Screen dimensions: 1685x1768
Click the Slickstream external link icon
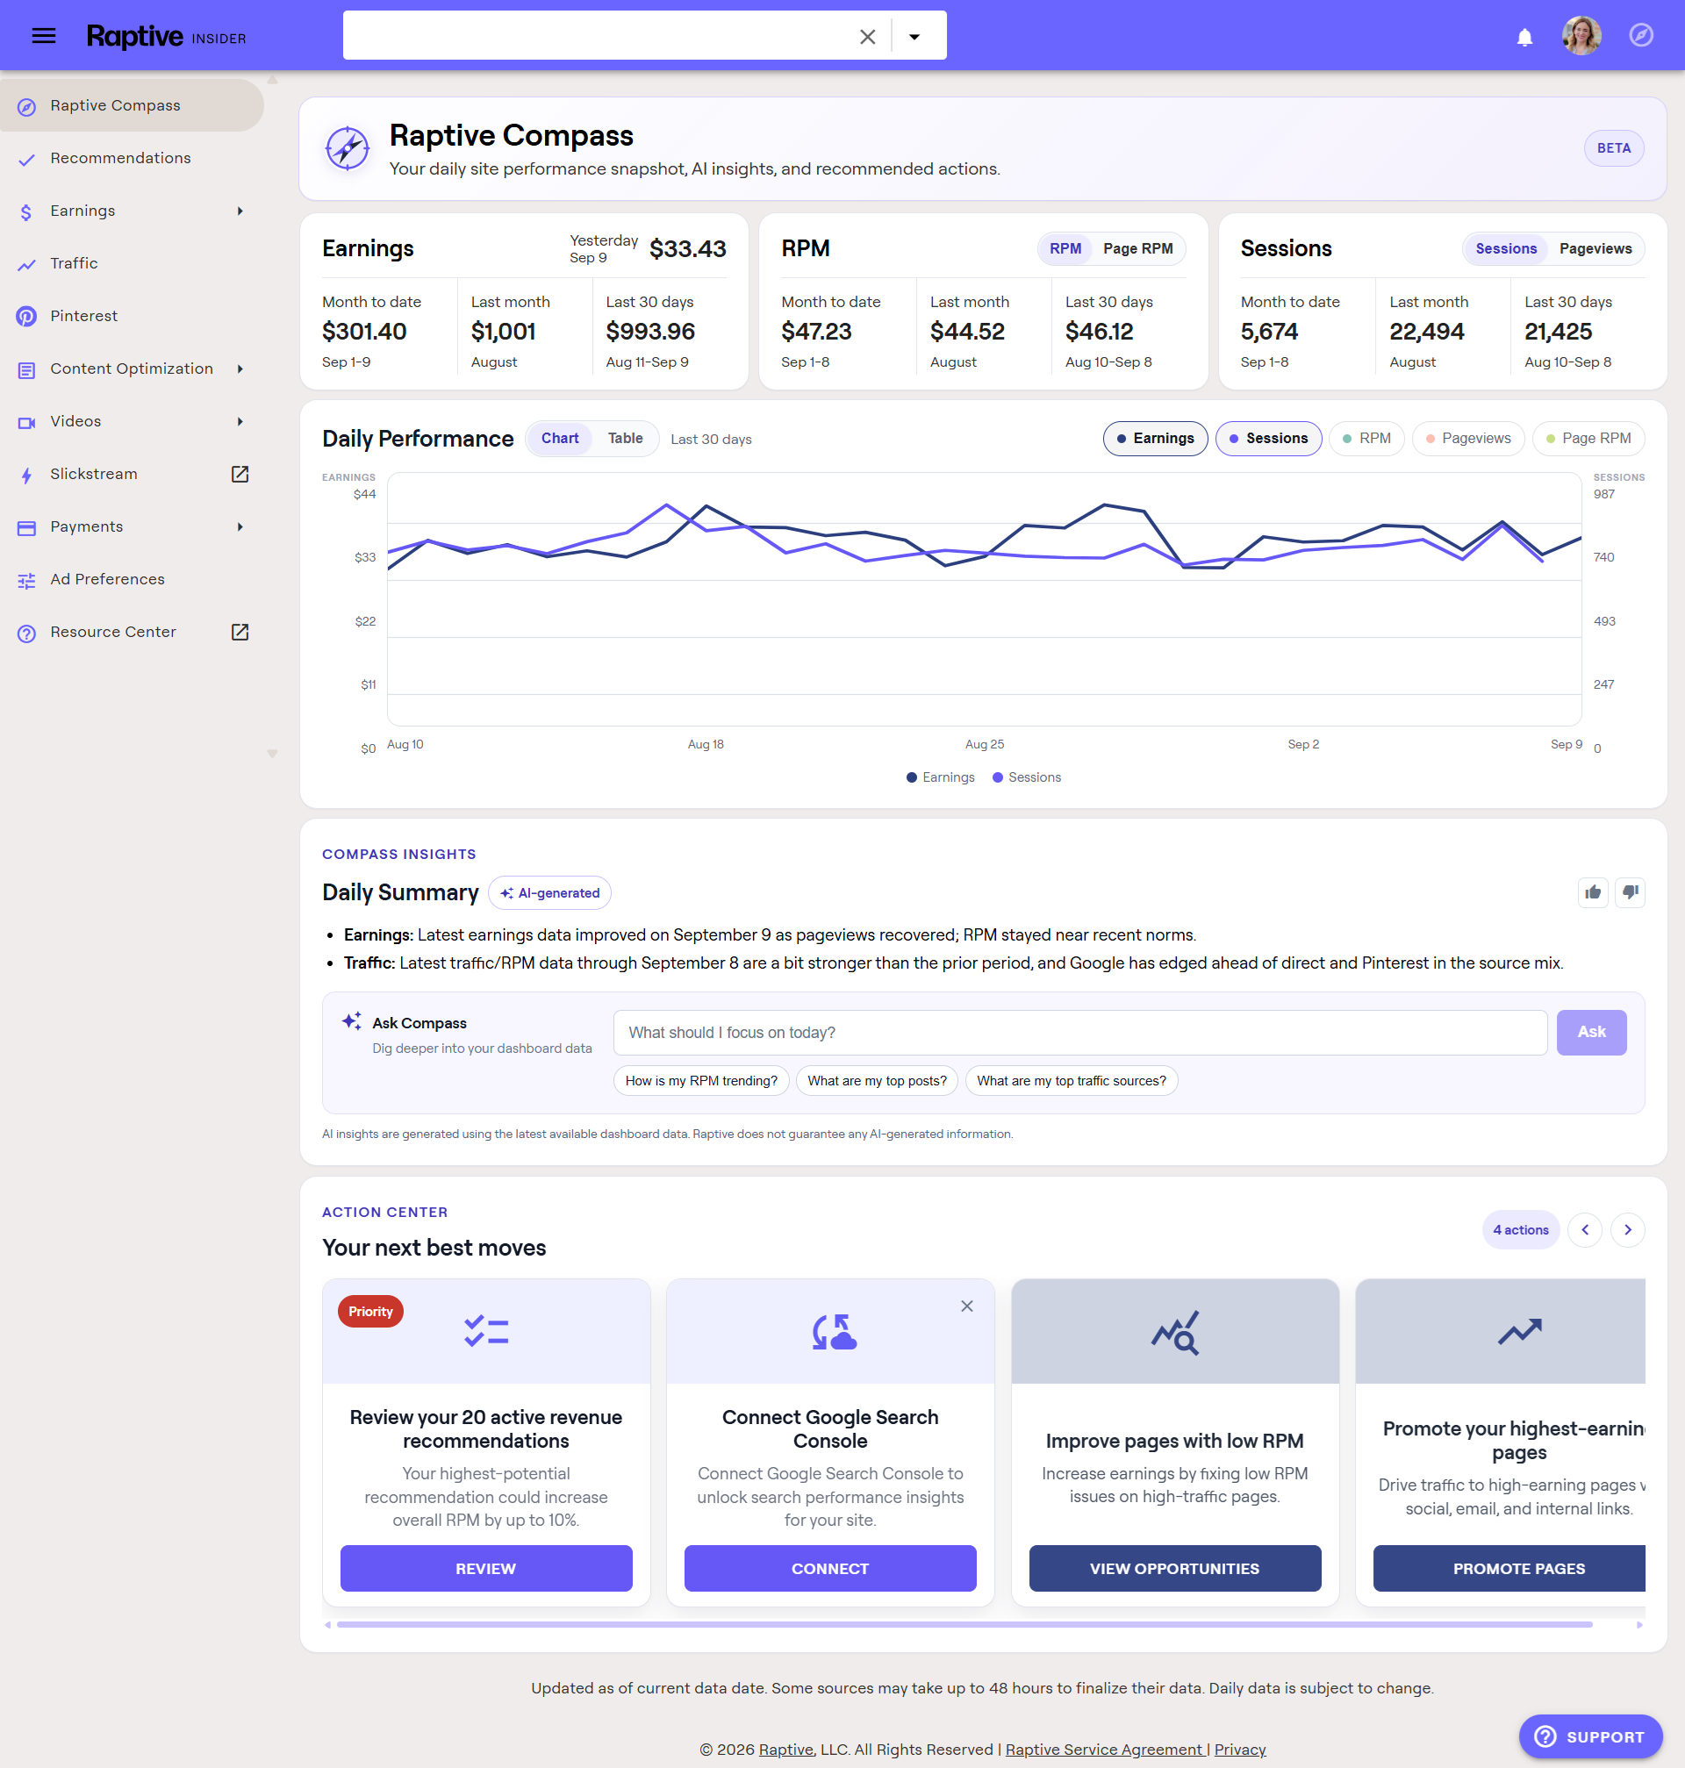(x=240, y=474)
